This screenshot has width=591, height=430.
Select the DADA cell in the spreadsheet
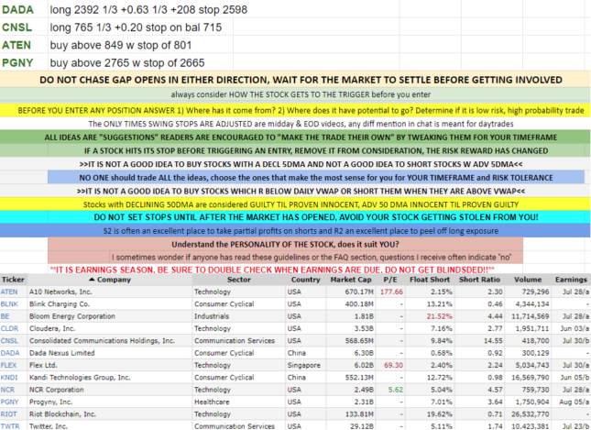coord(24,9)
